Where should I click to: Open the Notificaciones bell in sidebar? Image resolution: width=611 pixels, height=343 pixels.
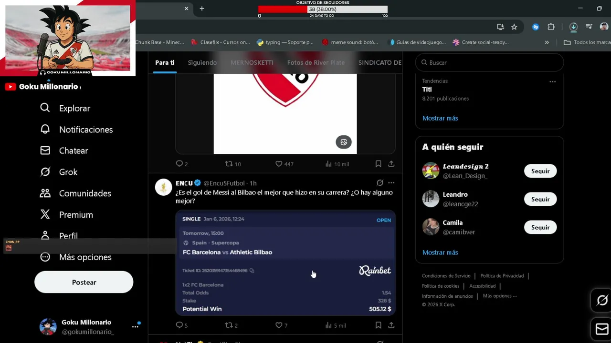pos(76,130)
